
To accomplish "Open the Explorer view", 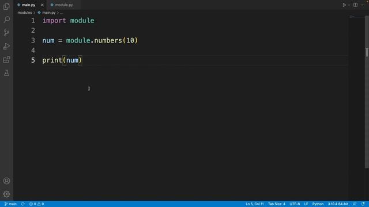I will coord(6,6).
